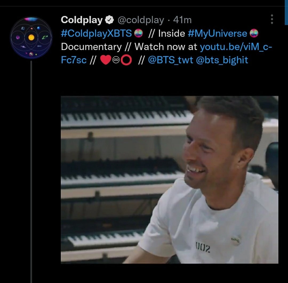The width and height of the screenshot is (288, 283).
Task: Open the thread via the connector line
Action: click(x=32, y=160)
